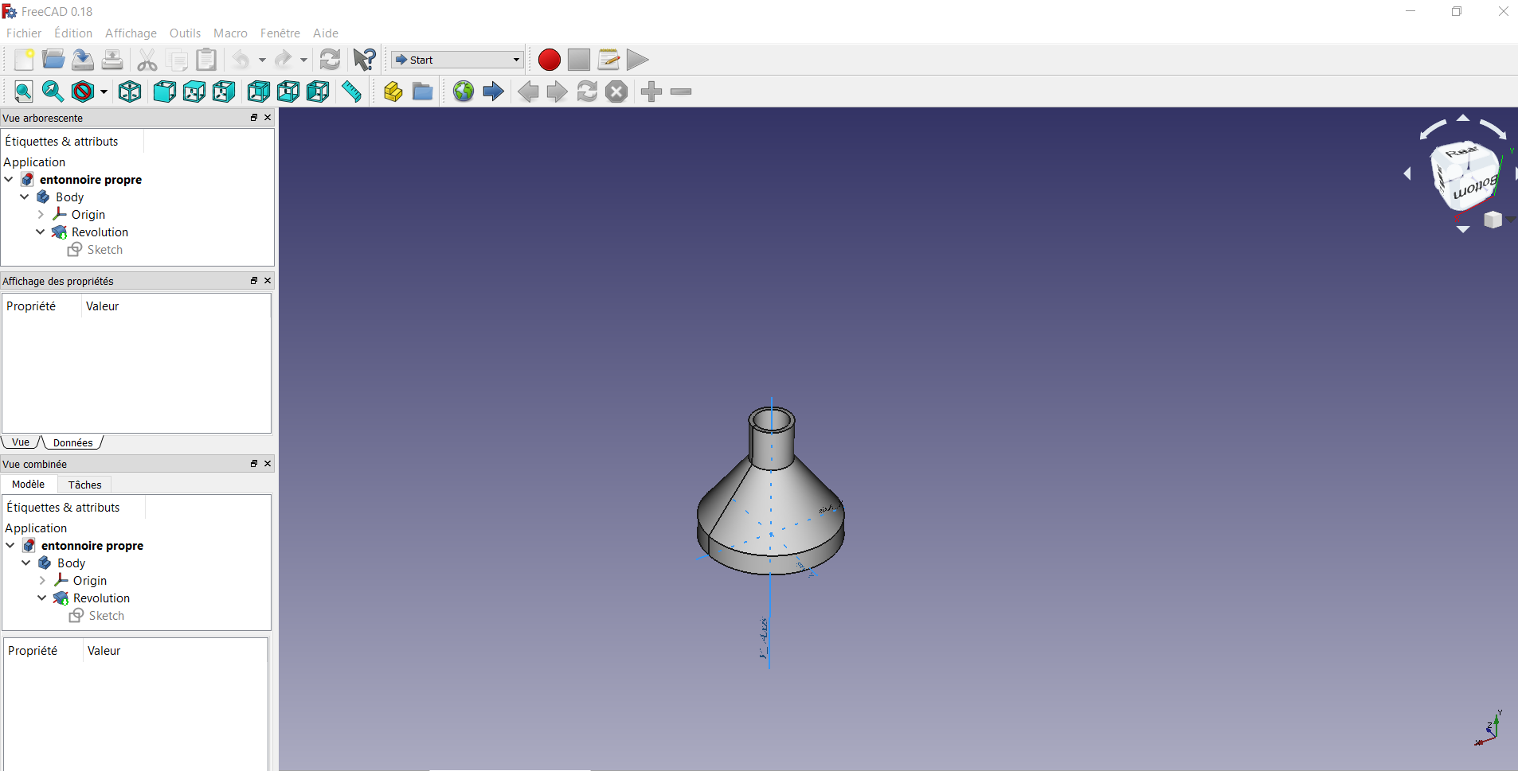1518x771 pixels.
Task: Click the Fit All view icon
Action: (23, 92)
